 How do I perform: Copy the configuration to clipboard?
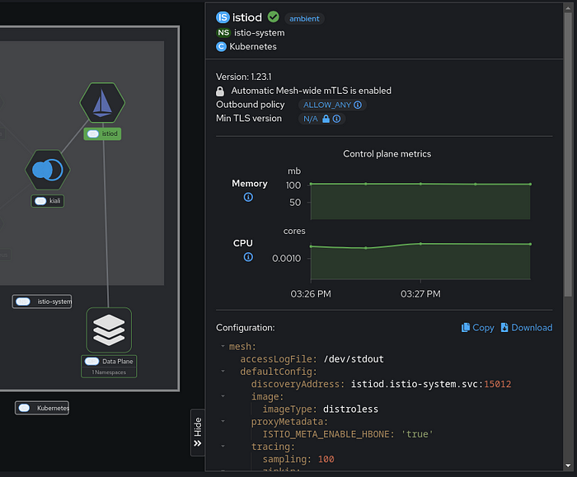477,327
